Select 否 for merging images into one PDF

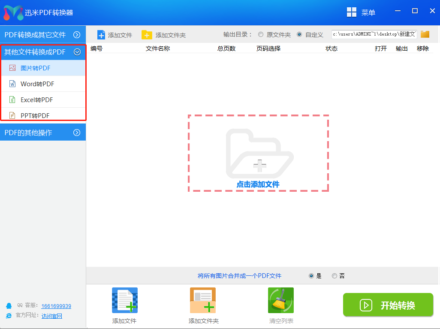(335, 276)
